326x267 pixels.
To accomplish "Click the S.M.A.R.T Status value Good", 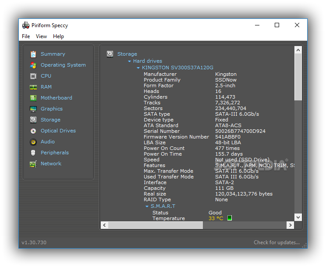I will 215,213.
